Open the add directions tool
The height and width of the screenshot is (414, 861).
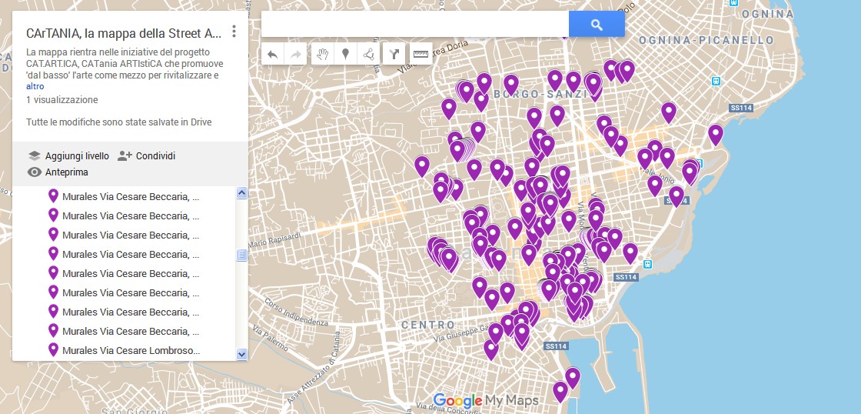click(394, 54)
